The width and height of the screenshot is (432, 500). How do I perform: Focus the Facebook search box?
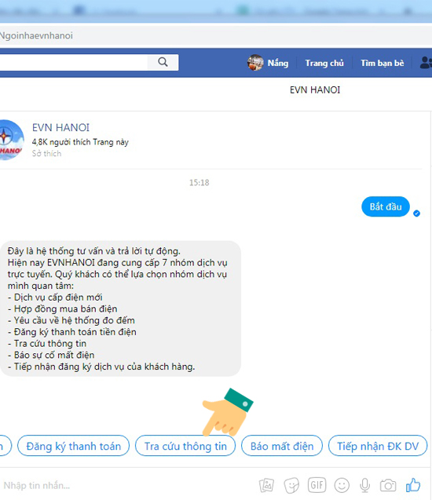point(73,63)
